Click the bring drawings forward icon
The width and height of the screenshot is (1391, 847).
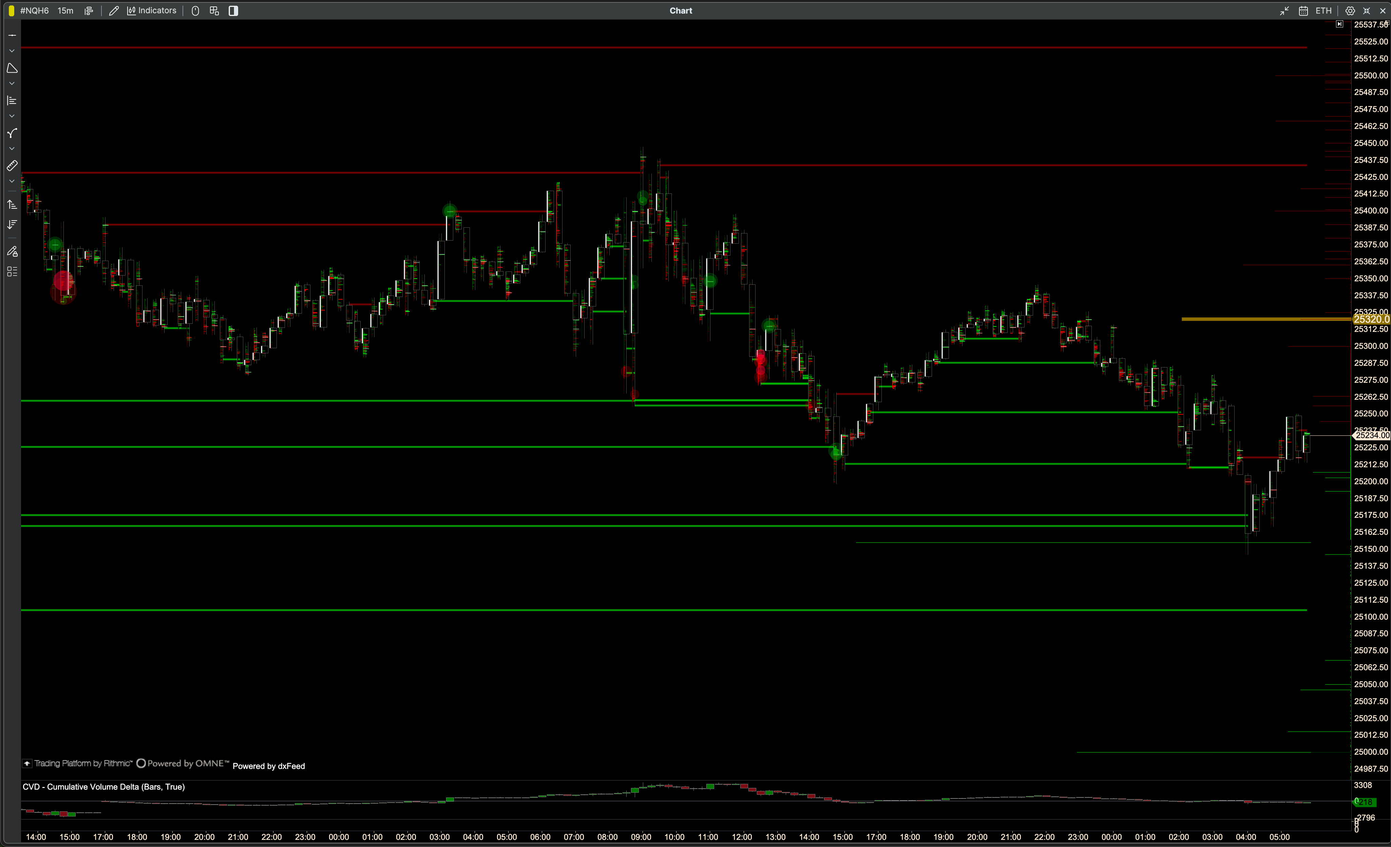point(12,204)
